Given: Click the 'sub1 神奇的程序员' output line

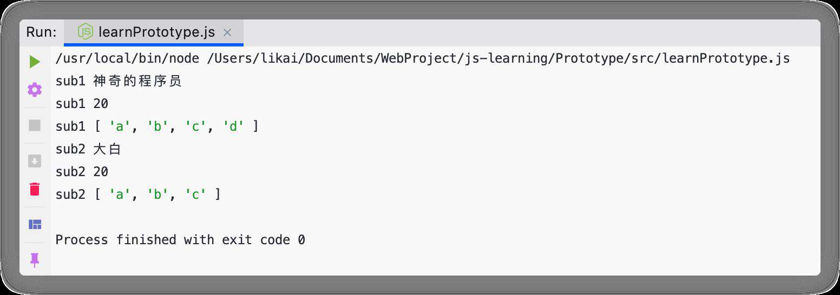Looking at the screenshot, I should (119, 81).
